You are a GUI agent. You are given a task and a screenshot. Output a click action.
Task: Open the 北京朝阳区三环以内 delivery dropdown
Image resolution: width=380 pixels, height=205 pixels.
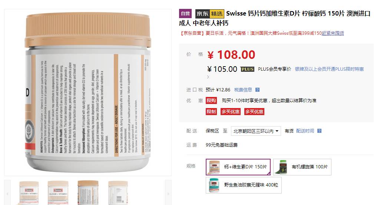(x=256, y=131)
